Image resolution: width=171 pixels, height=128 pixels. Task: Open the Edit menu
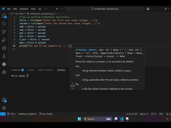[15, 9]
